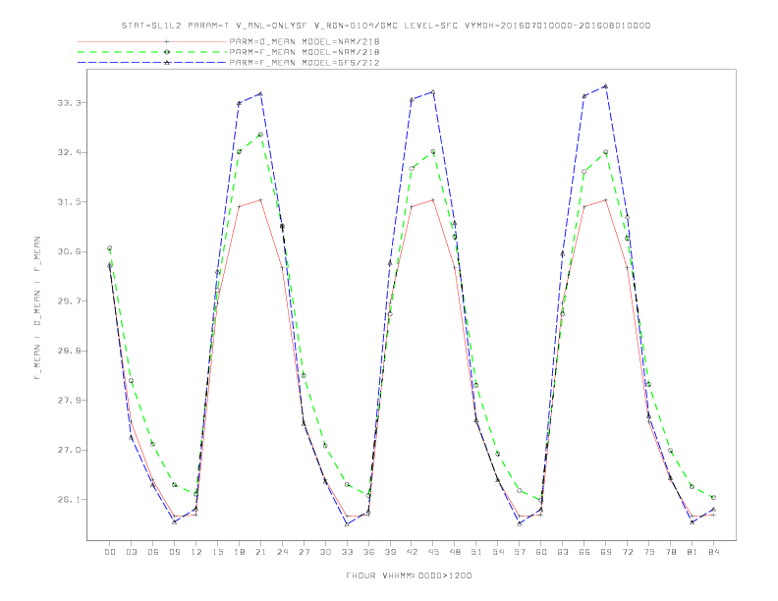778x601 pixels.
Task: Click x-axis forecast hour label 63
Action: click(563, 552)
